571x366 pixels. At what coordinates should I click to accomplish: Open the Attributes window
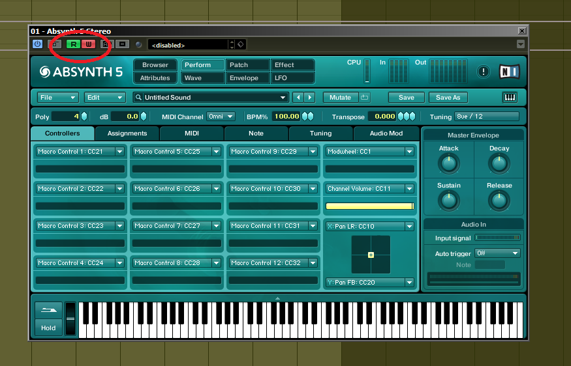click(x=155, y=77)
